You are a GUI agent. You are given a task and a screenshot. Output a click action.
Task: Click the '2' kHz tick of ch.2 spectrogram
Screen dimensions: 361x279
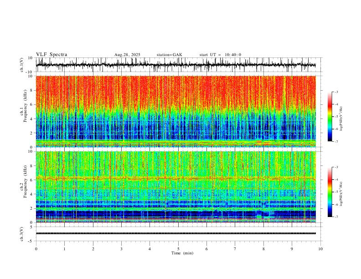(32, 208)
